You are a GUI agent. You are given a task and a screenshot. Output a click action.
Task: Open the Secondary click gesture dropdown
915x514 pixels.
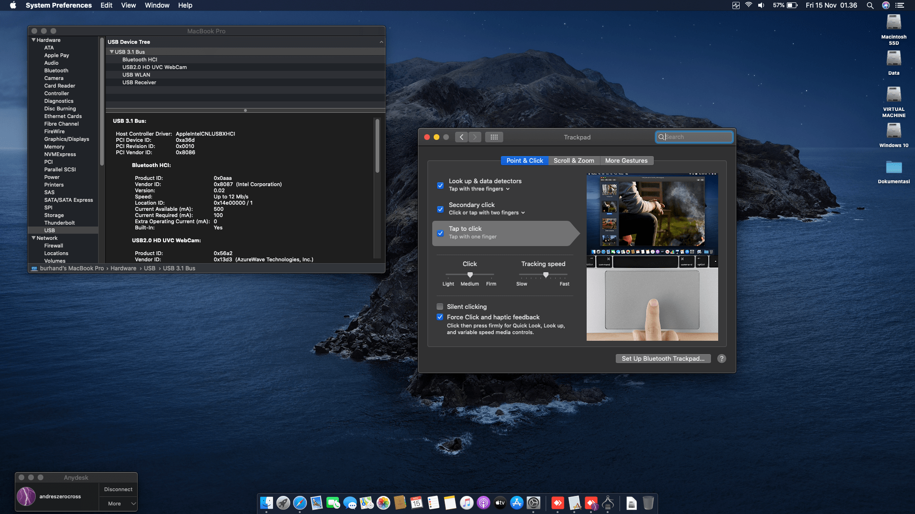[523, 213]
